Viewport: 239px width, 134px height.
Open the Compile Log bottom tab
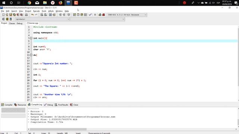point(35,105)
